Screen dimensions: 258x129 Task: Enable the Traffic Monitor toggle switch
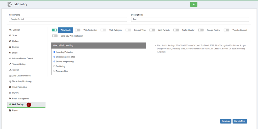(x=176, y=30)
